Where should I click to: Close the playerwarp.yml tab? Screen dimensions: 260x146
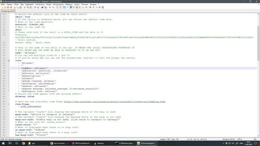(x=14, y=11)
